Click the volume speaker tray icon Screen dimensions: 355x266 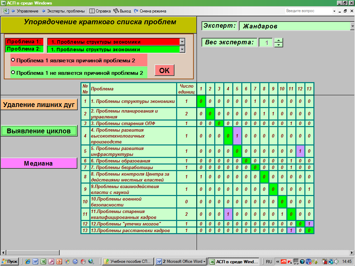336,262
